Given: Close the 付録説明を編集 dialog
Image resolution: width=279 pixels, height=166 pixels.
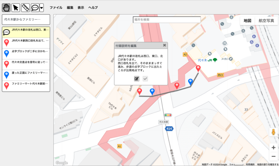Looking at the screenshot, I should click(165, 45).
